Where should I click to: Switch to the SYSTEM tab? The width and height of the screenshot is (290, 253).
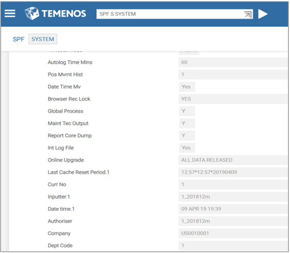(x=43, y=40)
